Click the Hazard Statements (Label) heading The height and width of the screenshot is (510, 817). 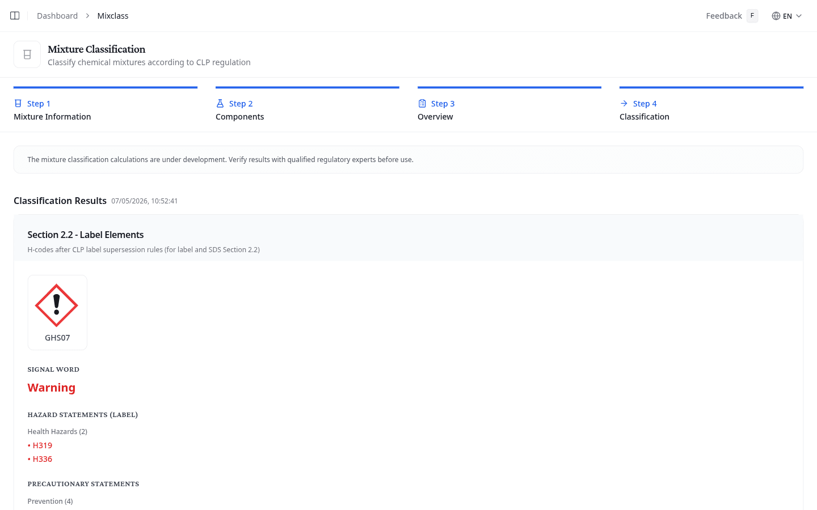point(83,415)
